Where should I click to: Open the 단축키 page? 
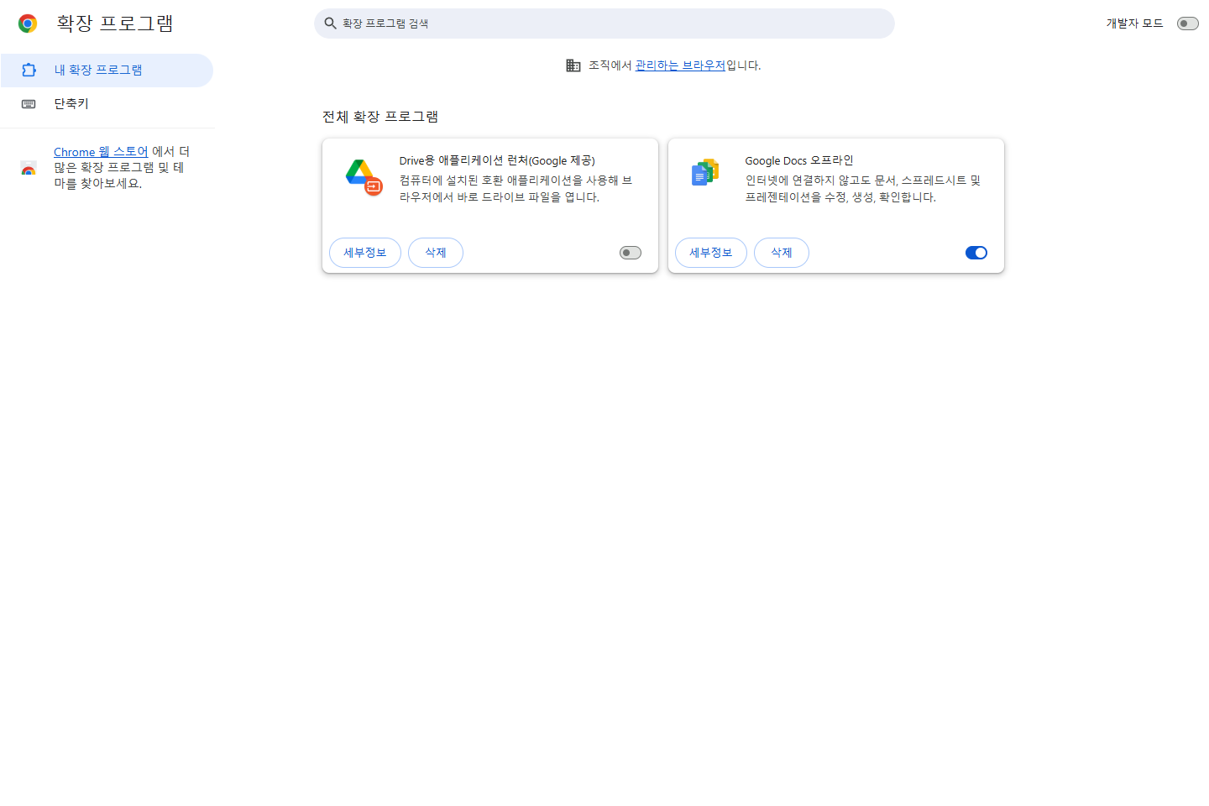coord(107,104)
